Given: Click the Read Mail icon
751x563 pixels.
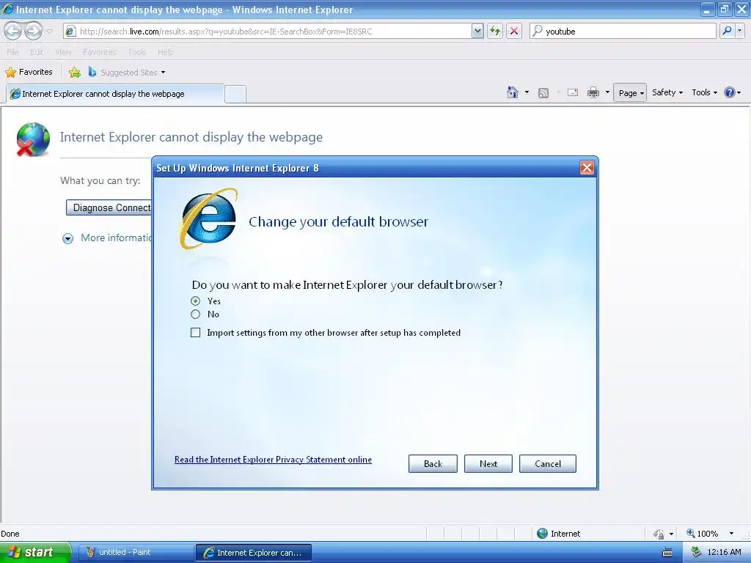Looking at the screenshot, I should tap(573, 92).
